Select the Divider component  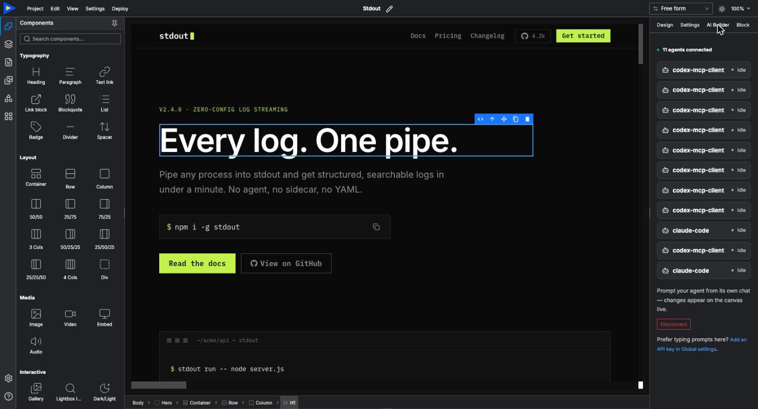70,131
